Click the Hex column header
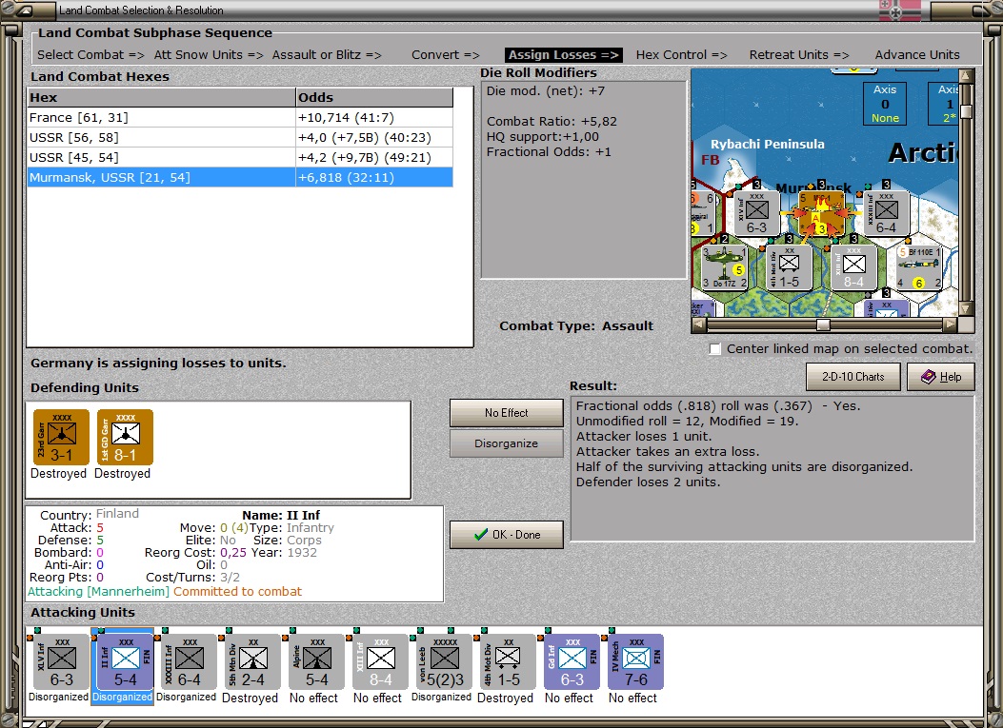Screen dimensions: 1003x728 pyautogui.click(x=161, y=98)
